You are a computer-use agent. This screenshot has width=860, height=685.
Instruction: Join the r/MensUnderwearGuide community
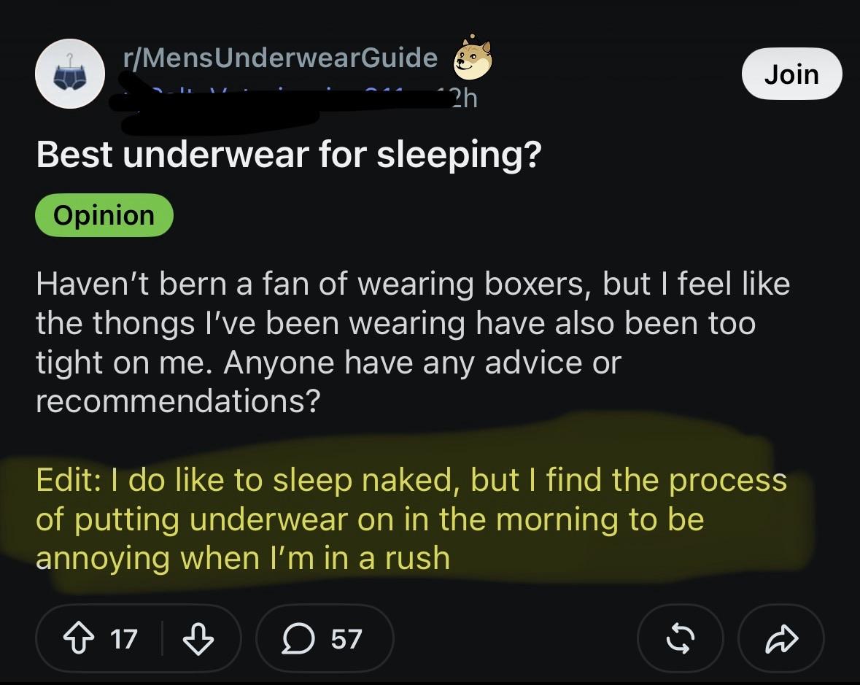[791, 74]
